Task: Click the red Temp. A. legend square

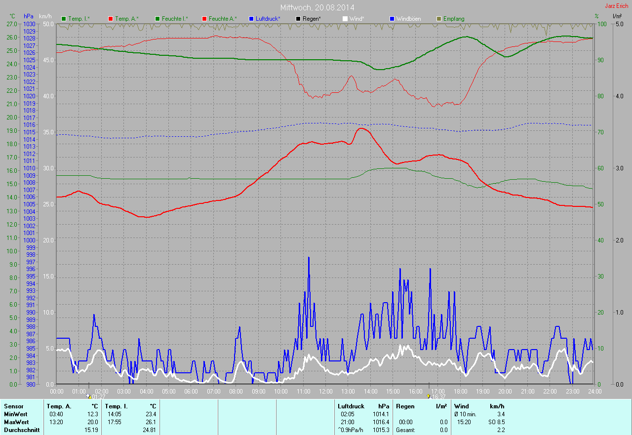Action: (111, 19)
